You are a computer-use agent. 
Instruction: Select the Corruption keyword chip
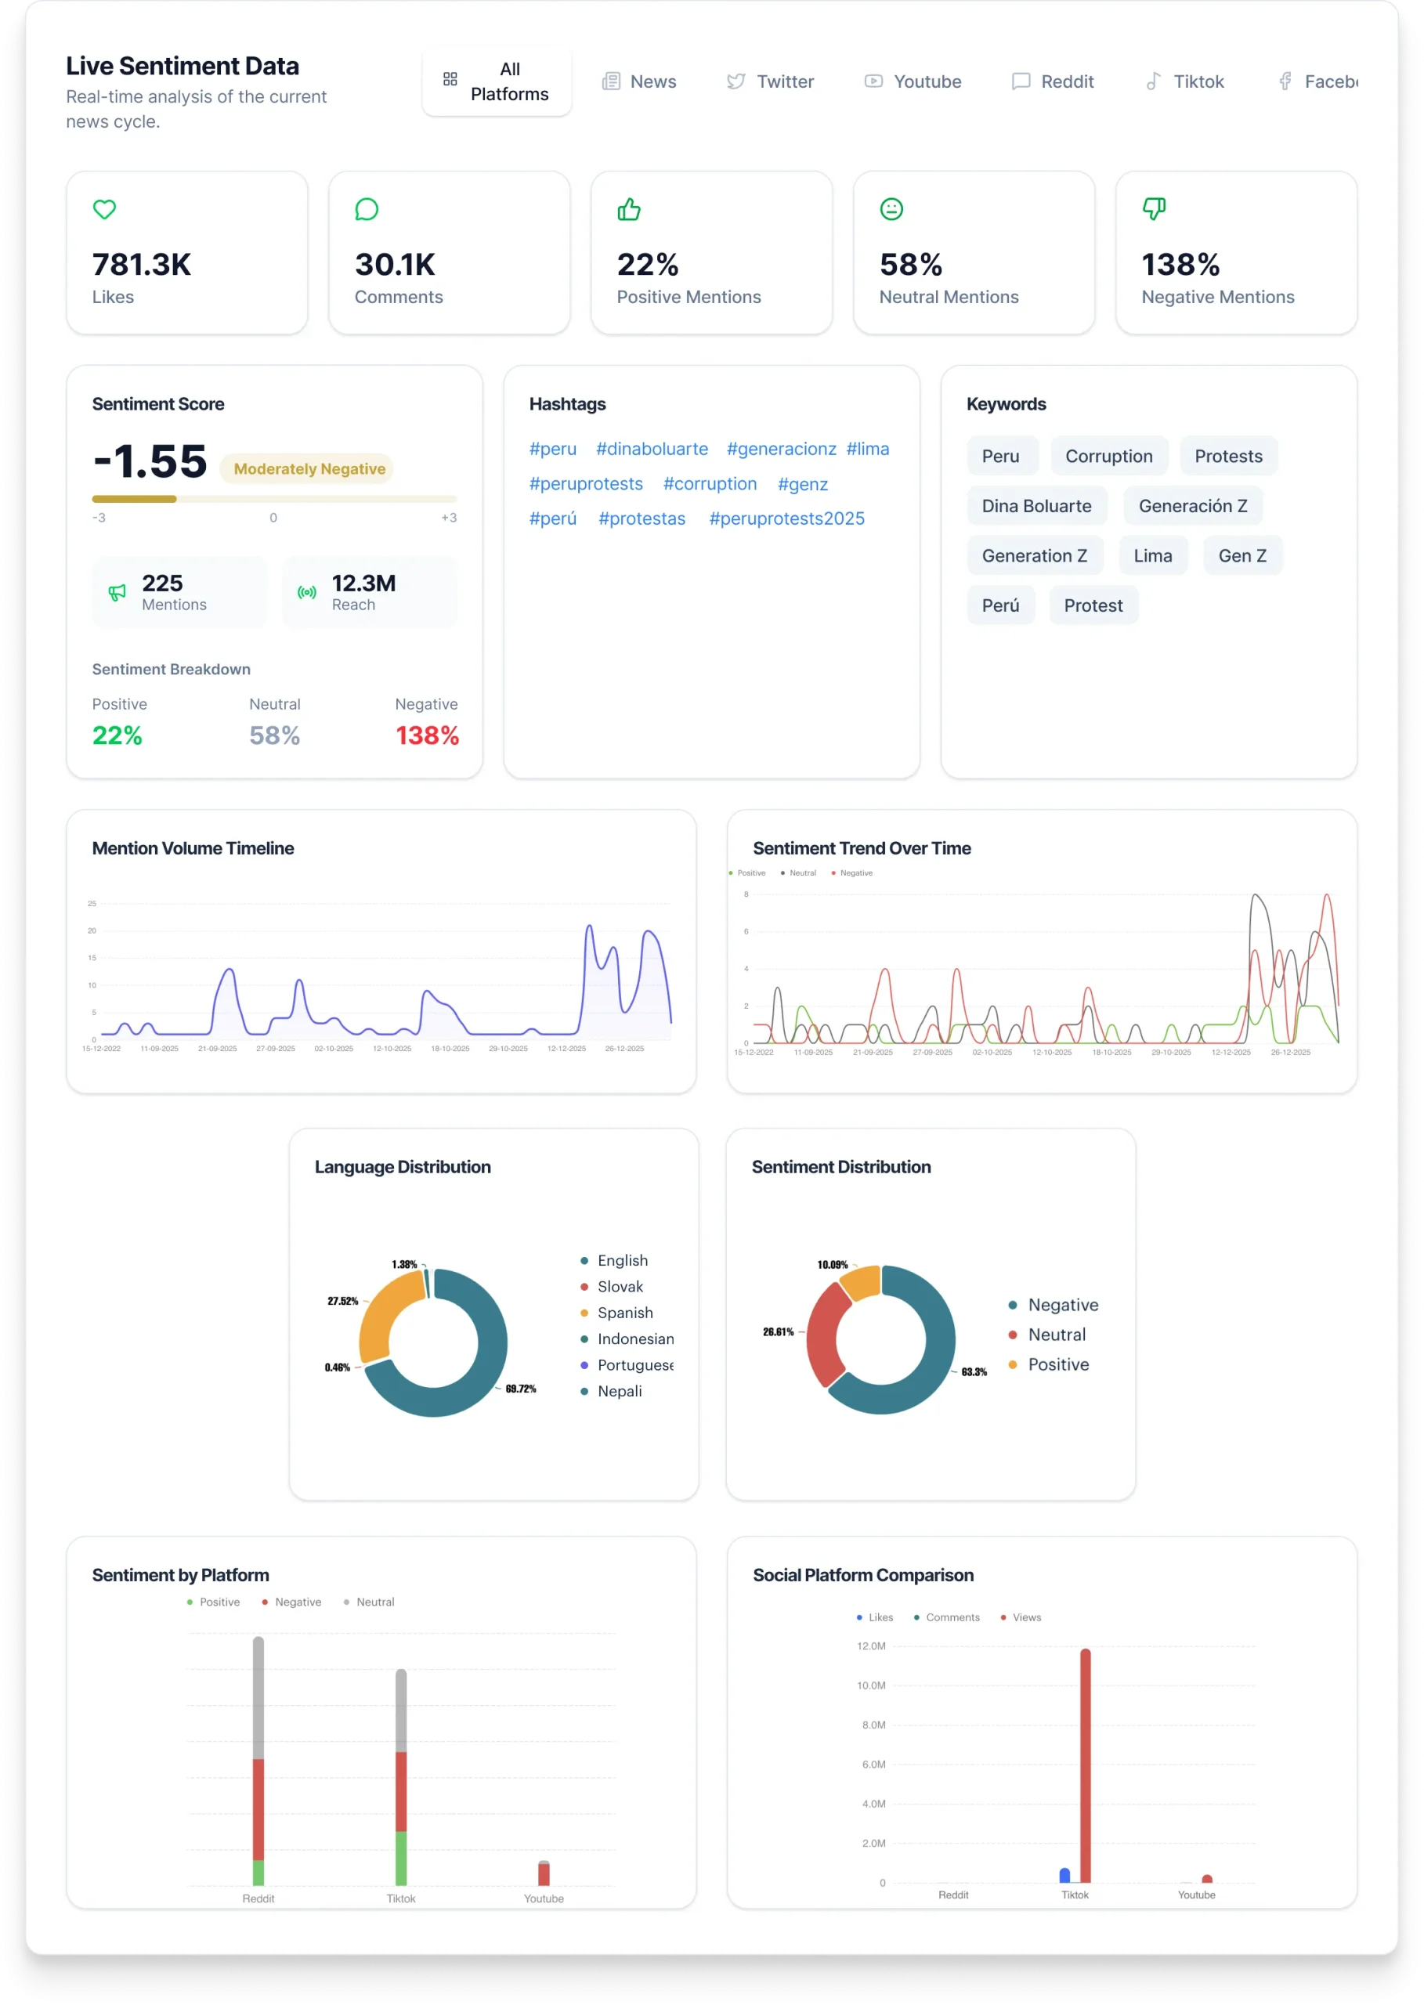(1108, 456)
